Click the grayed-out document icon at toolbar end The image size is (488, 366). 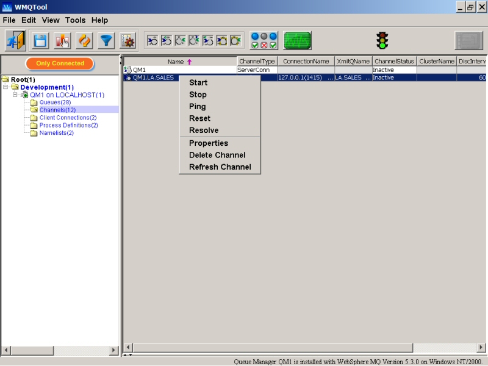tap(468, 40)
